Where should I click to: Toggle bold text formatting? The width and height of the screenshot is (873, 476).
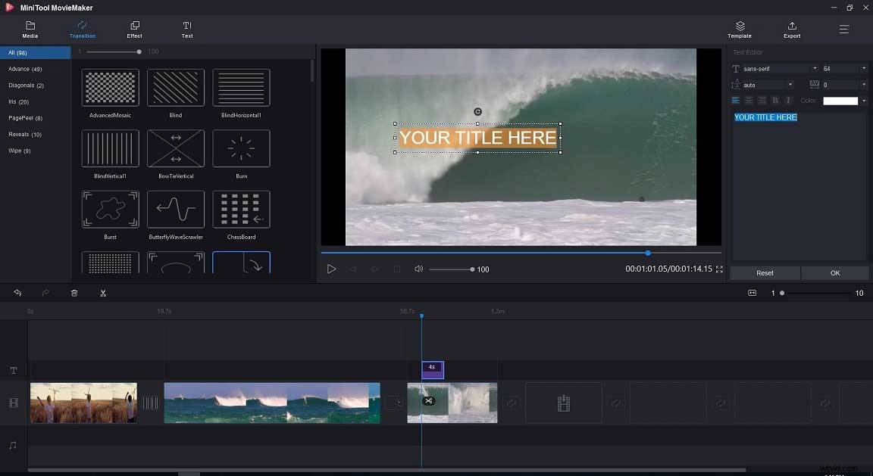tap(775, 100)
